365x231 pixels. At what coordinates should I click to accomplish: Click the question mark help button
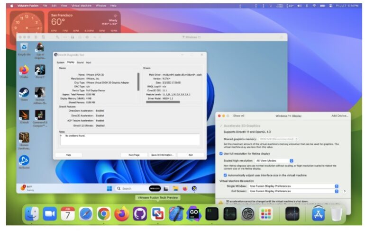345,192
